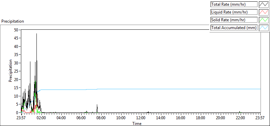The image size is (270, 126).
Task: Click the Precipitation chart title above the graph
Action: 12,21
